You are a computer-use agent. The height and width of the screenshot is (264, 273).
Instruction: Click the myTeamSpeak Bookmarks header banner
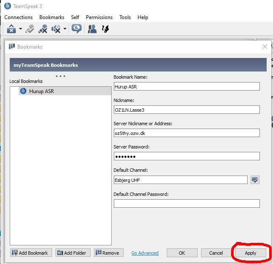[x=138, y=65]
